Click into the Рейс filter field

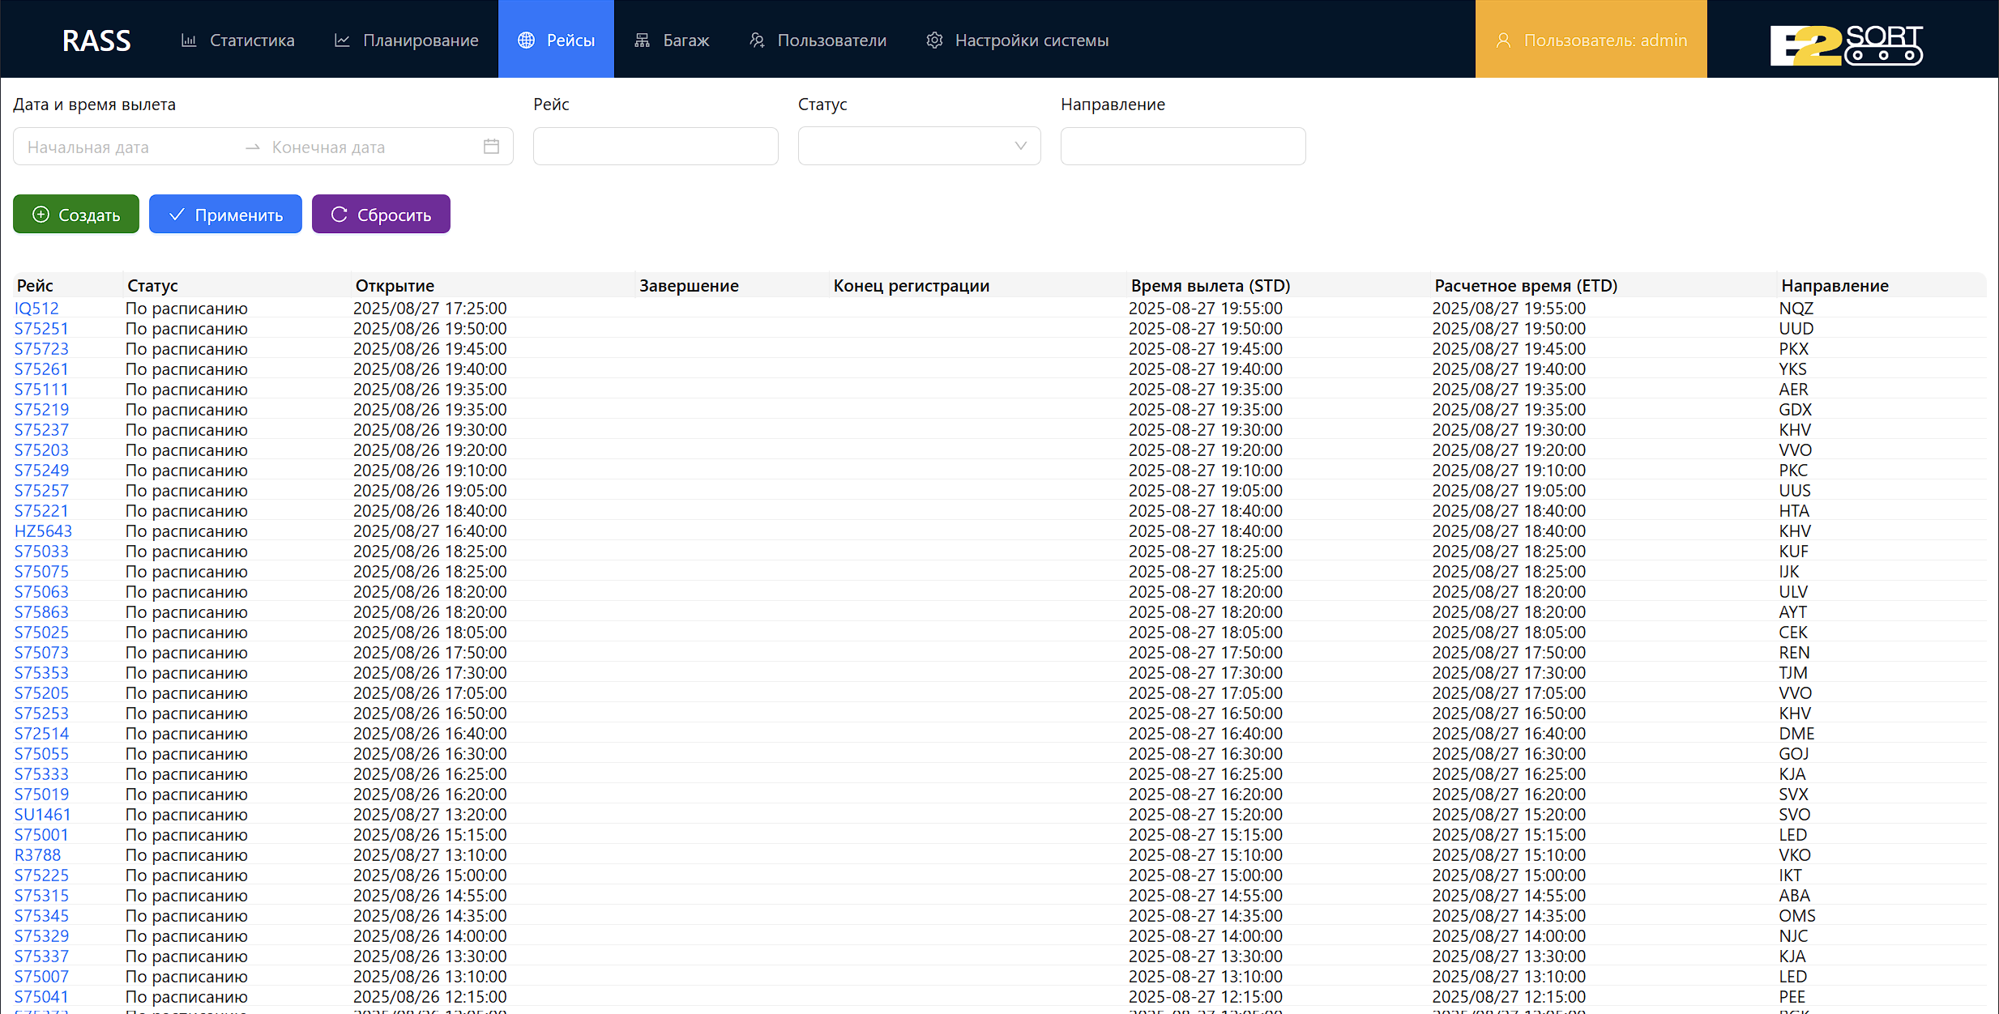click(x=656, y=147)
